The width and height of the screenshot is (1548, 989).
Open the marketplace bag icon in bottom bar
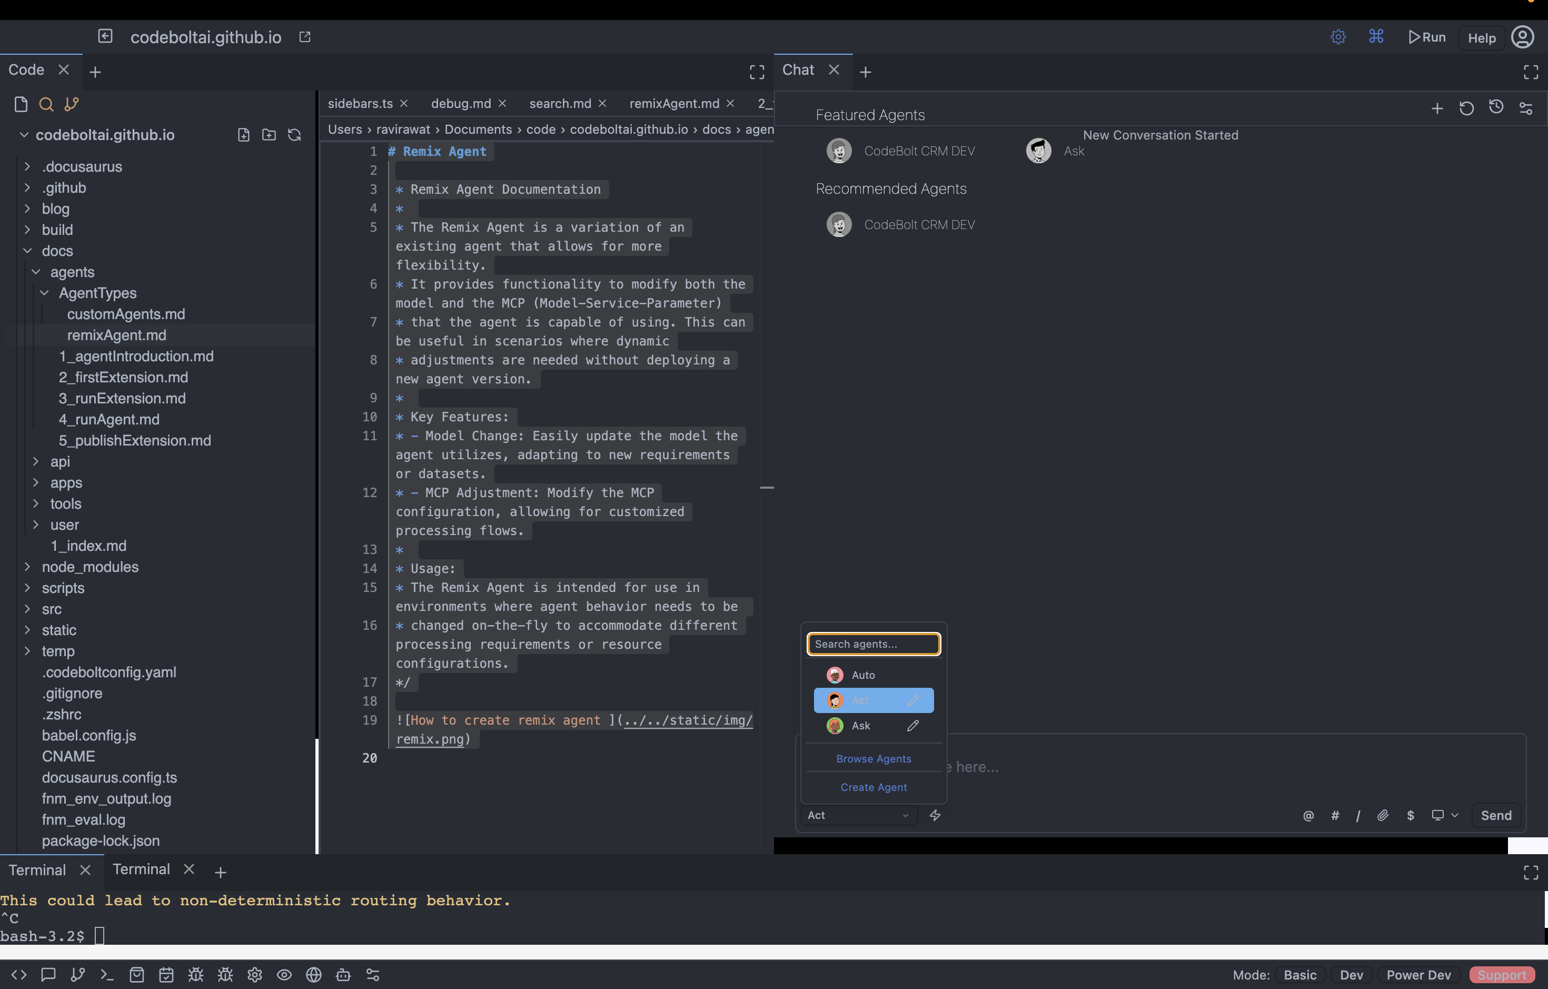[x=137, y=975]
